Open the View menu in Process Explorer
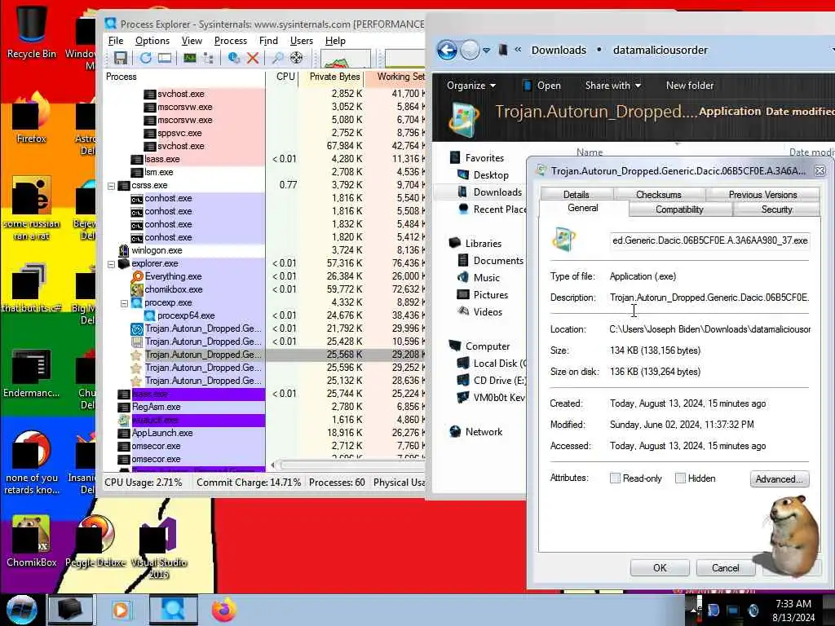Viewport: 835px width, 626px height. [192, 41]
